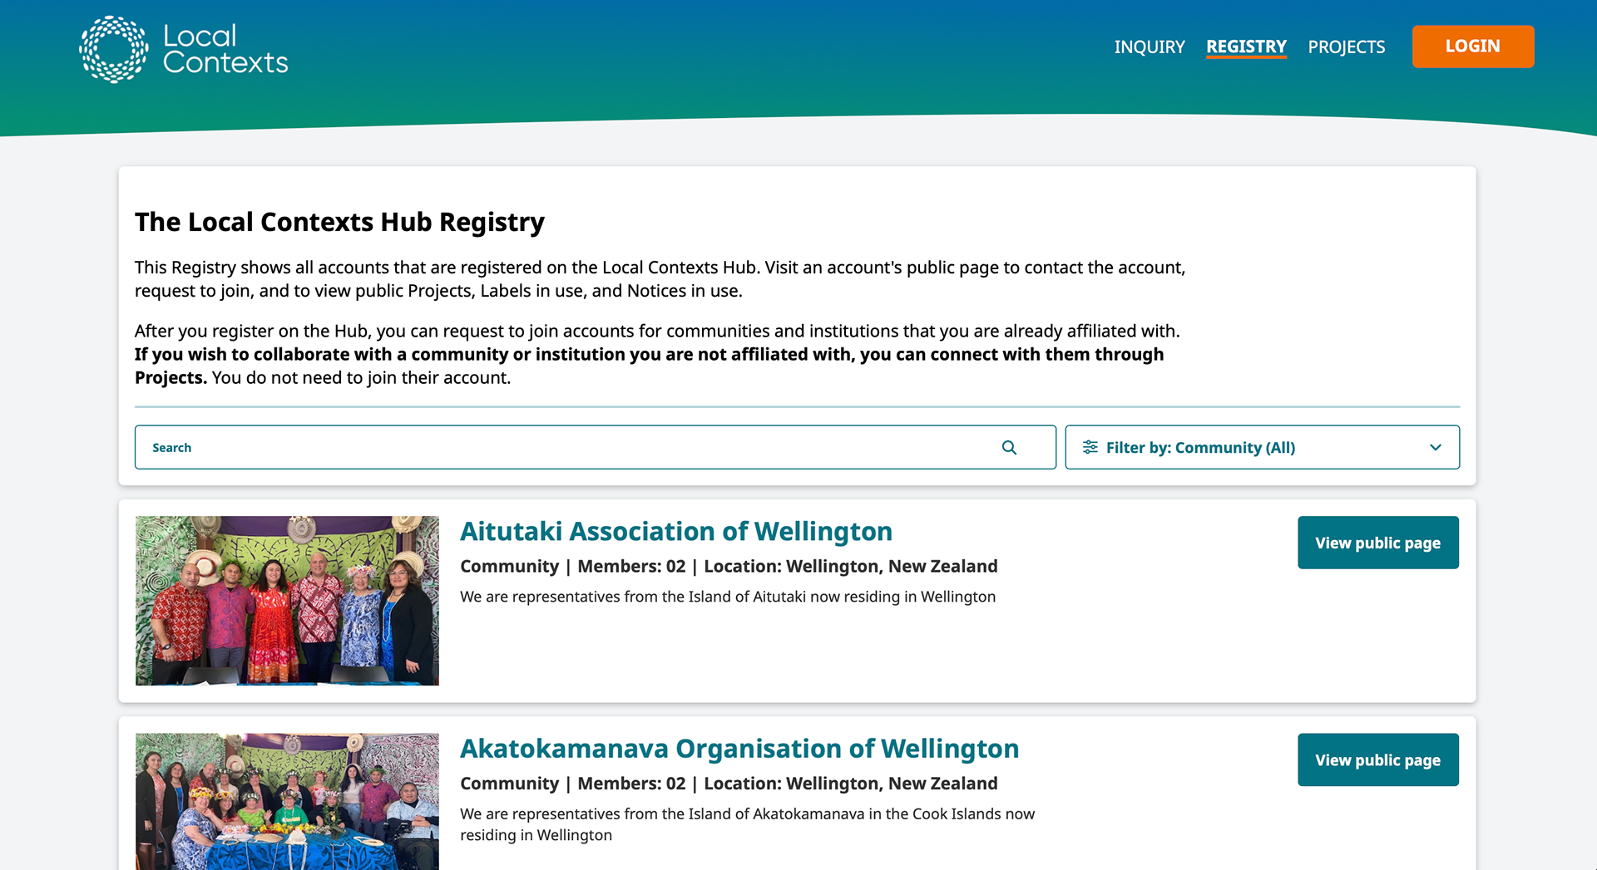1597x870 pixels.
Task: Click 'Island of Akatokamanava in the Cook Islands' description
Action: (748, 824)
